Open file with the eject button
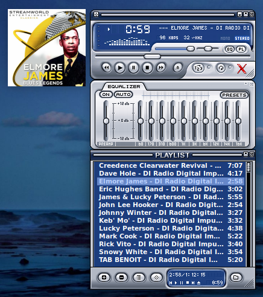 (x=177, y=68)
